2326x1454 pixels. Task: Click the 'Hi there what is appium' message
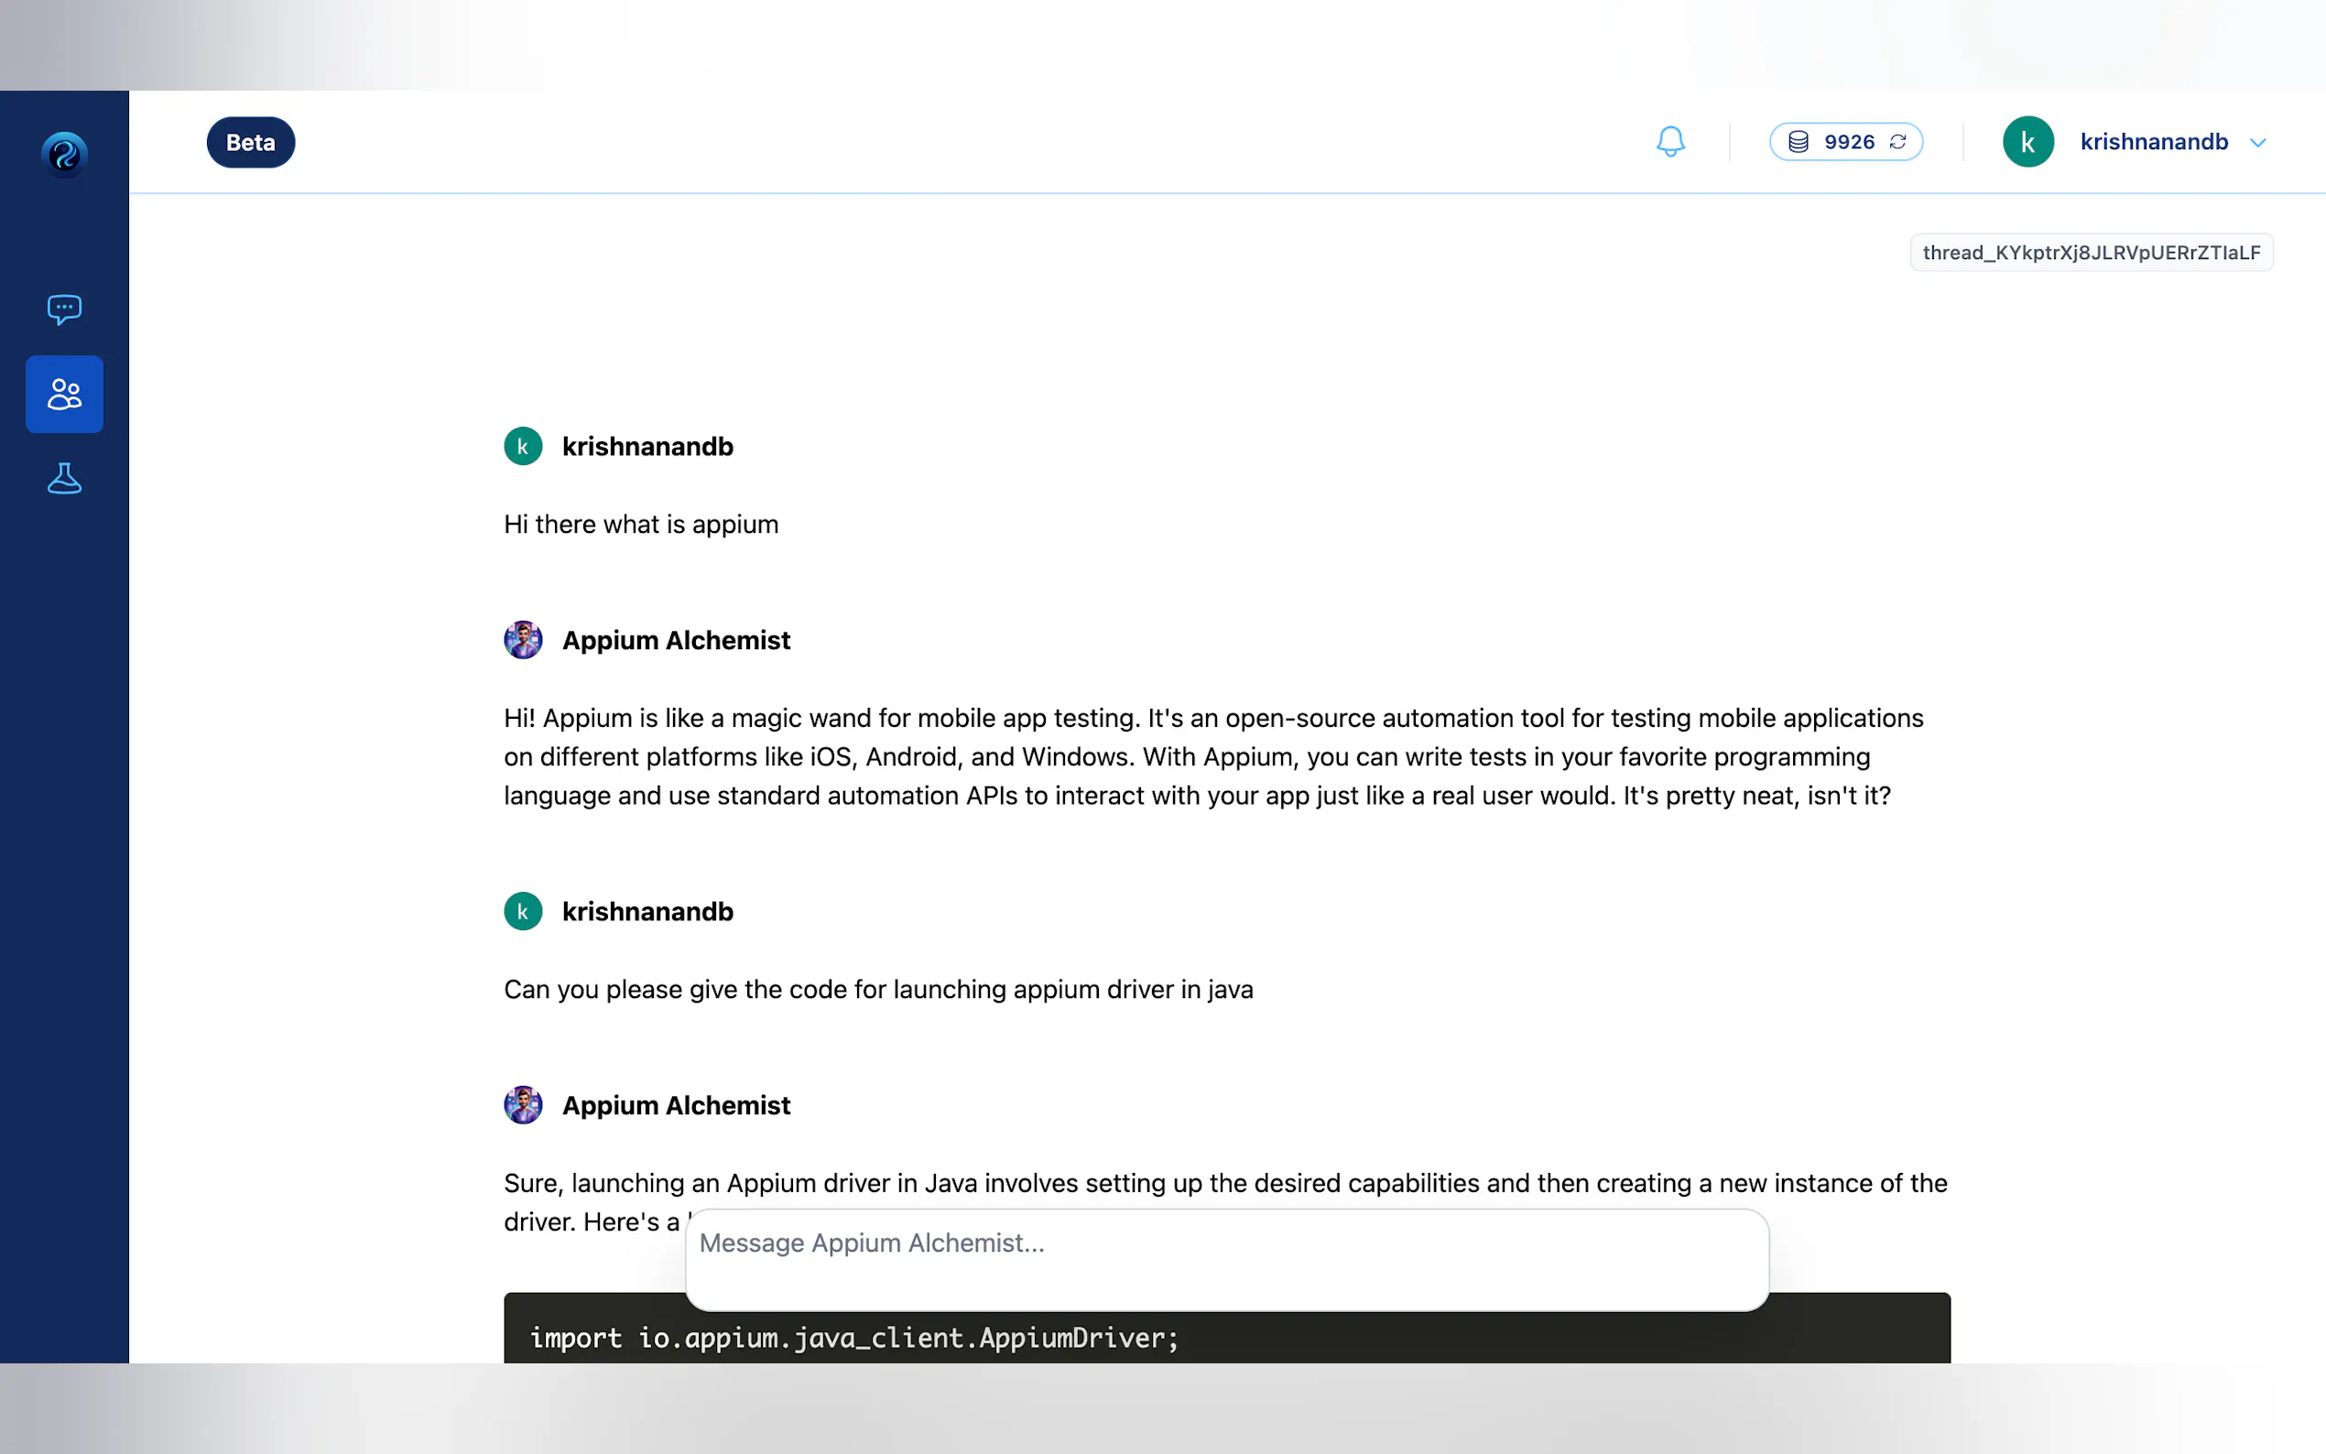[640, 524]
